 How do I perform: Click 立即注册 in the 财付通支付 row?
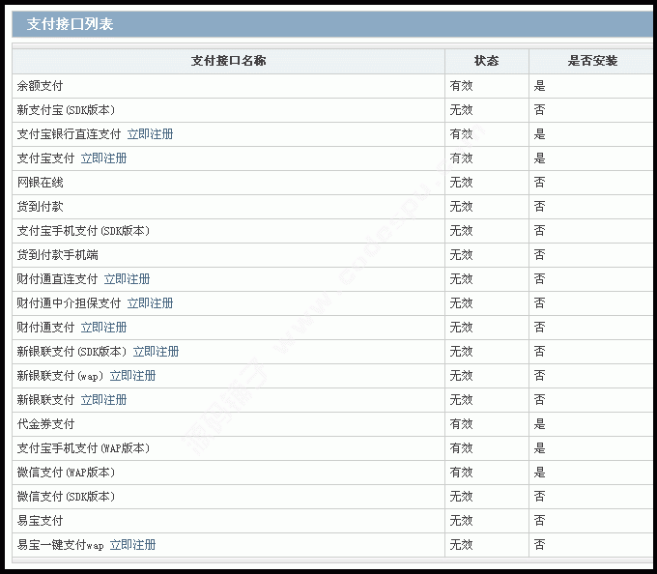click(x=103, y=328)
